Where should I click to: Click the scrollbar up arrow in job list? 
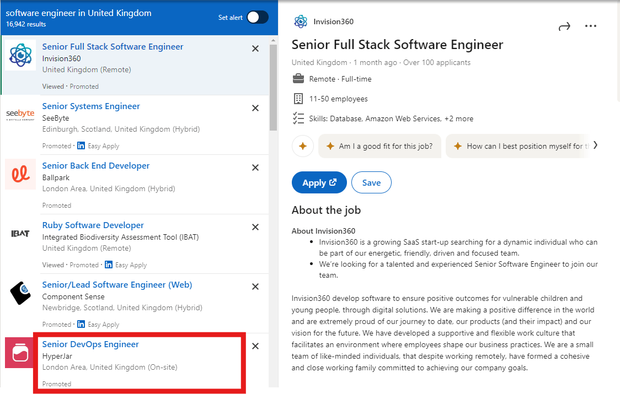(273, 41)
